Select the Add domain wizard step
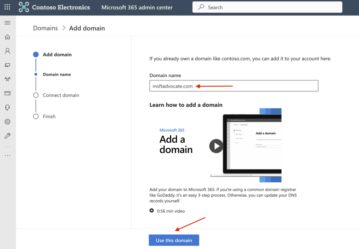359x249 pixels. 57,55
